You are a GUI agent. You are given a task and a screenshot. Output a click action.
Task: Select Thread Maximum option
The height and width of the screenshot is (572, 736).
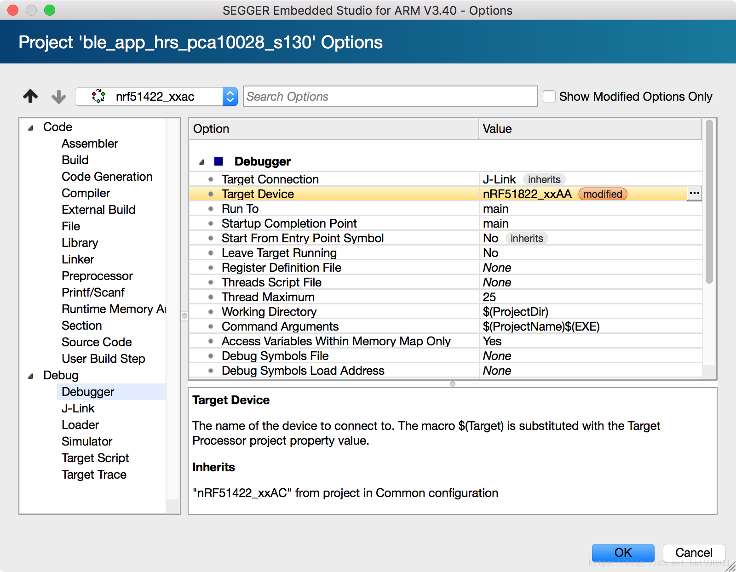click(x=445, y=297)
